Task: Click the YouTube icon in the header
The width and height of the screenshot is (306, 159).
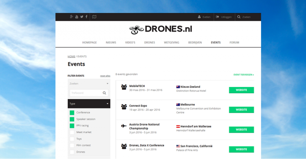Action: point(76,17)
